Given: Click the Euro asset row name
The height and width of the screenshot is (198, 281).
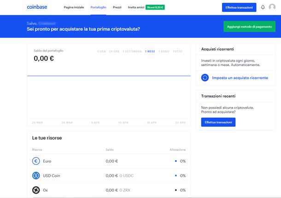Looking at the screenshot, I should click(x=47, y=161).
